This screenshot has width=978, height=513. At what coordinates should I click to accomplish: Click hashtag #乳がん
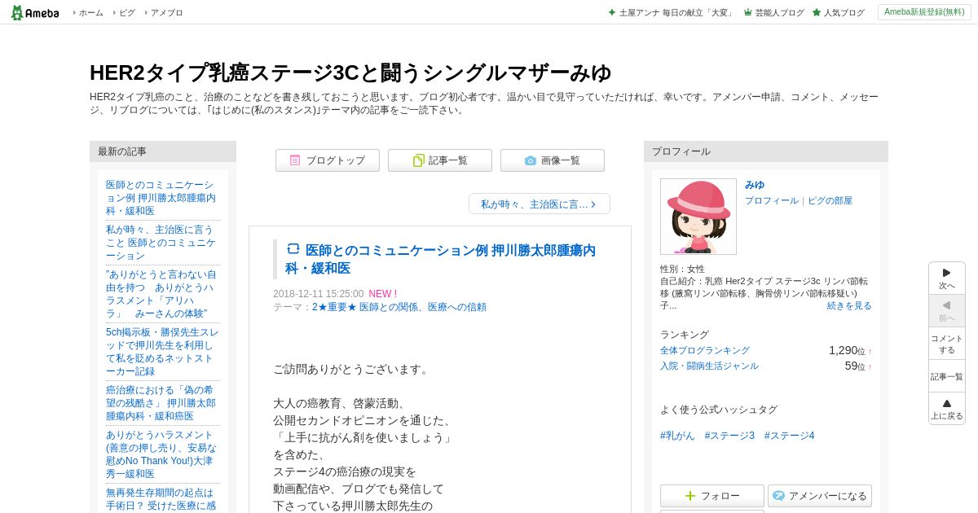tap(677, 436)
